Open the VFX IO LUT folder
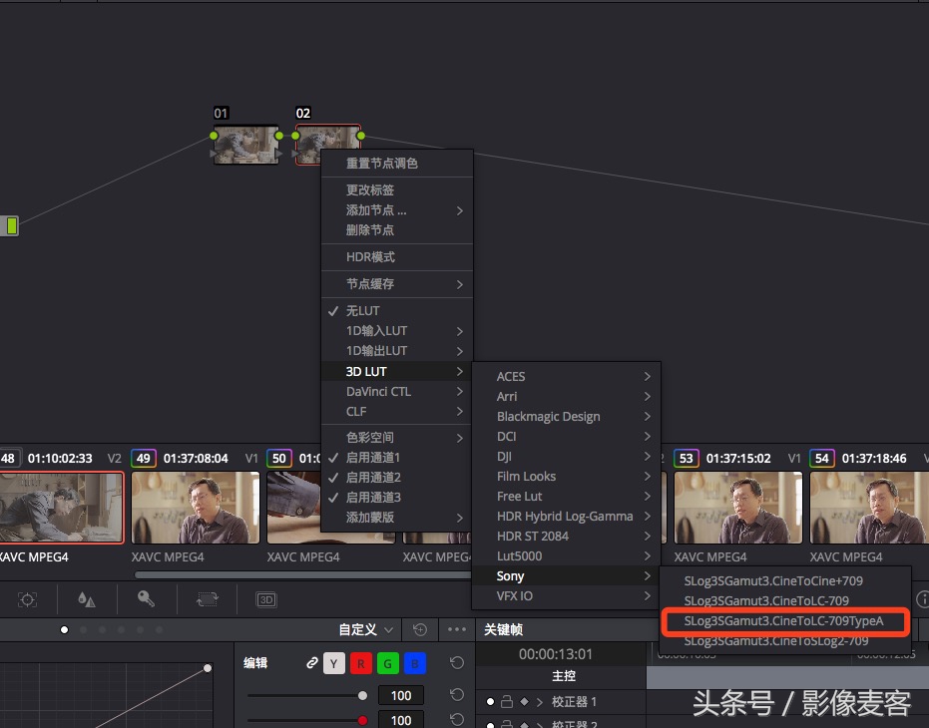 (566, 596)
